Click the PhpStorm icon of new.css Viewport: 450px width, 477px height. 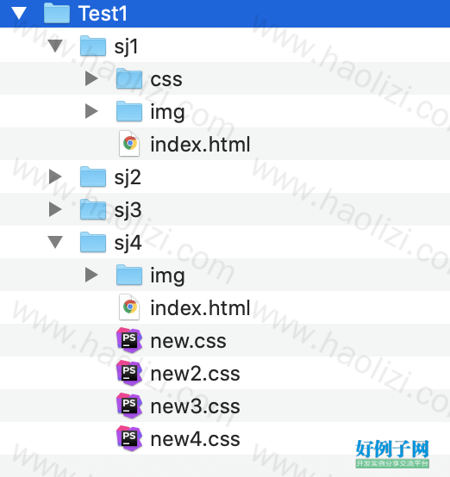tap(129, 340)
